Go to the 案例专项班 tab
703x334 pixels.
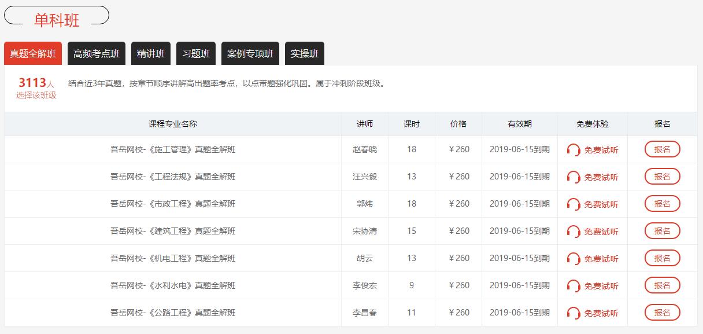250,53
